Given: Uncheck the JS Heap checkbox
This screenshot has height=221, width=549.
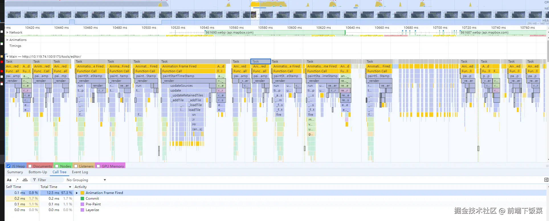Looking at the screenshot, I should [x=9, y=166].
